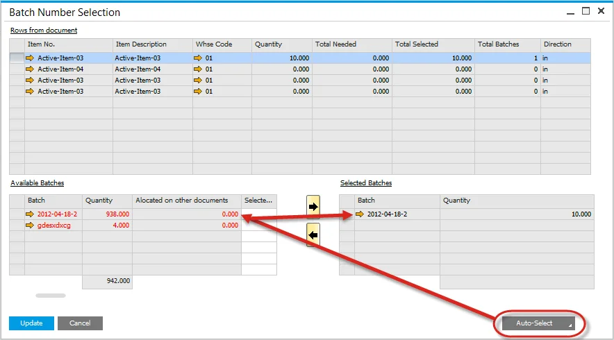The image size is (614, 340).
Task: Click Selected cell for batch 2012-04-18-2
Action: (258, 214)
